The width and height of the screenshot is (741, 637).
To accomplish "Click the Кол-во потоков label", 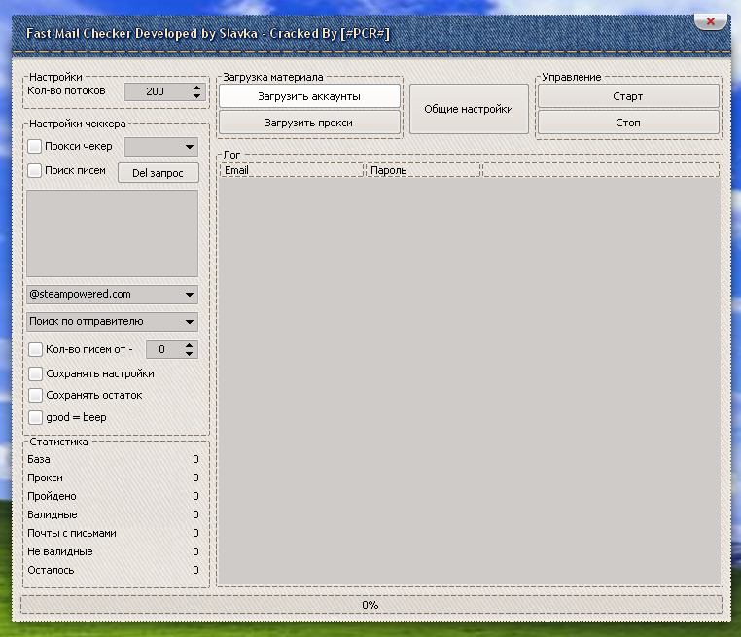I will point(66,90).
